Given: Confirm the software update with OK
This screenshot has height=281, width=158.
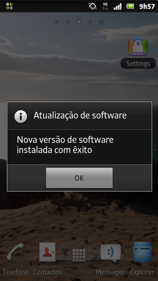Looking at the screenshot, I should point(79,178).
